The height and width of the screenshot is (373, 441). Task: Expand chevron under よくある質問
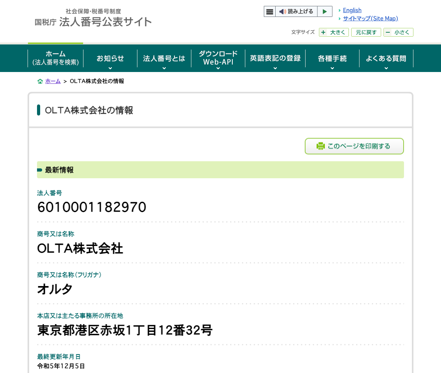tap(386, 68)
